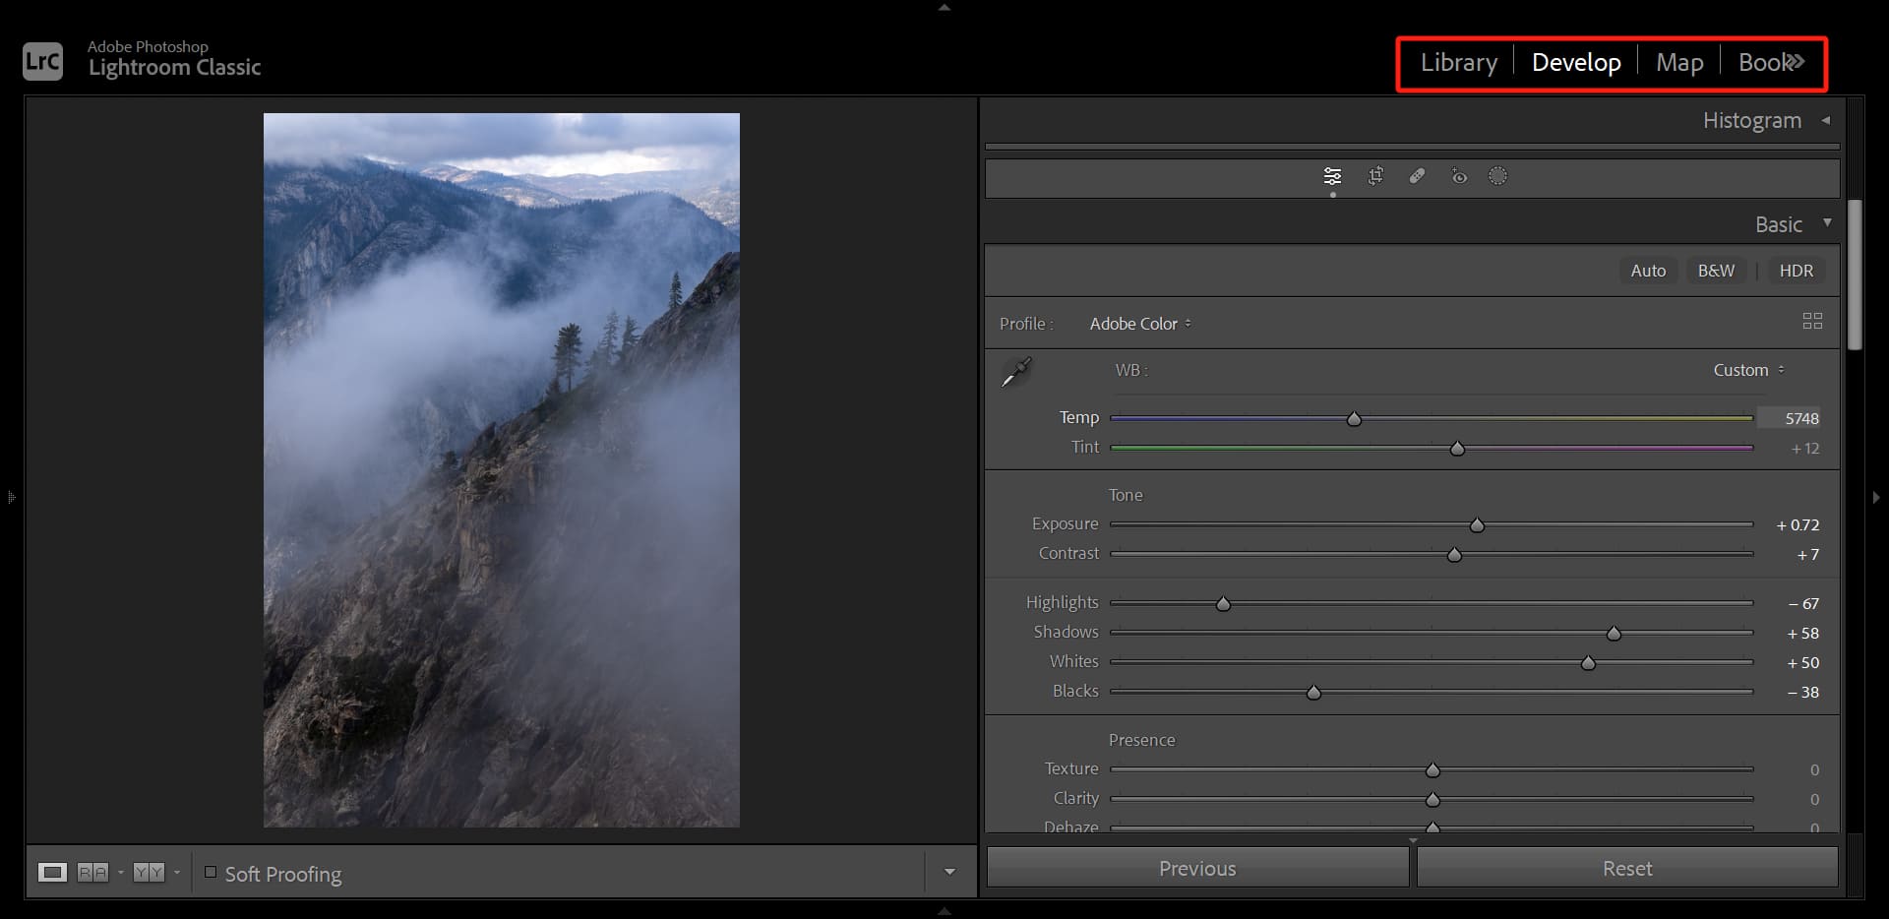Screen dimensions: 1889x919
Task: Click the Basic panel title
Action: [x=1778, y=224]
